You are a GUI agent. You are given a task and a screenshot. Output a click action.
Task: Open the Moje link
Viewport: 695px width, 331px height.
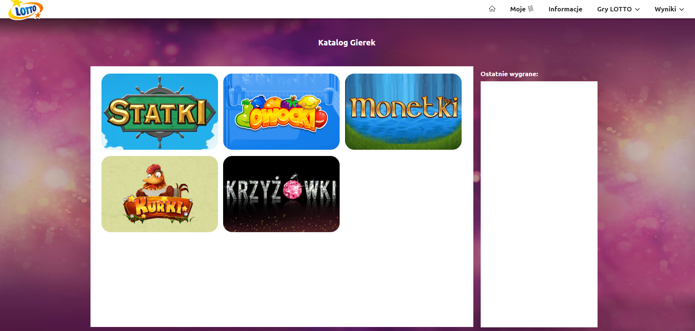coord(517,9)
